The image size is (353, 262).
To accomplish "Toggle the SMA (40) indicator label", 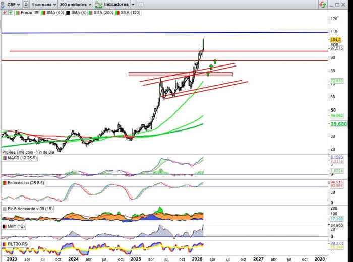I will (52, 12).
